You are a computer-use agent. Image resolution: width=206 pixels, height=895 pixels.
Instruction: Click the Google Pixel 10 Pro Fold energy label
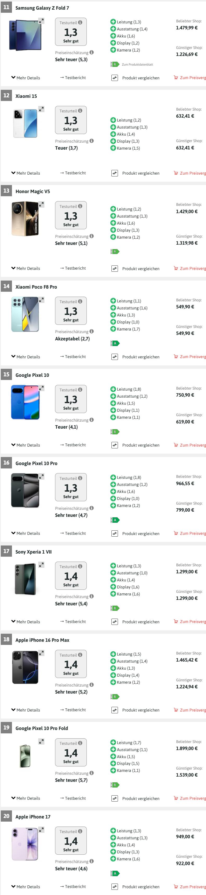coord(115,784)
